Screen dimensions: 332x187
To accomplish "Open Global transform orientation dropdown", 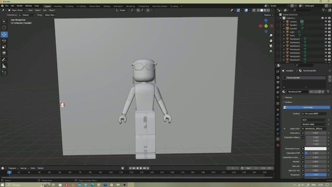I will 122,10.
